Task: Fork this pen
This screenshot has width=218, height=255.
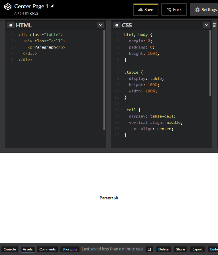Action: (174, 9)
